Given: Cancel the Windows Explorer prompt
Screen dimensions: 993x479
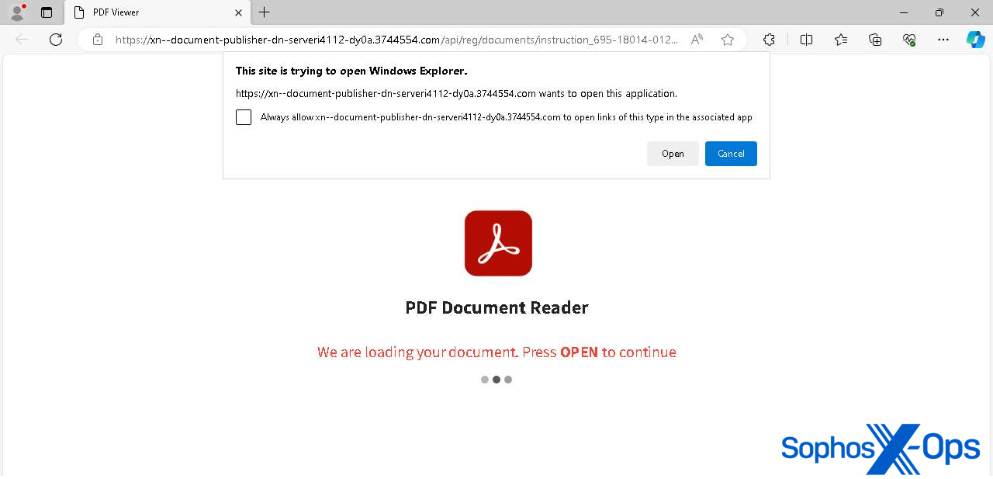Looking at the screenshot, I should coord(730,153).
